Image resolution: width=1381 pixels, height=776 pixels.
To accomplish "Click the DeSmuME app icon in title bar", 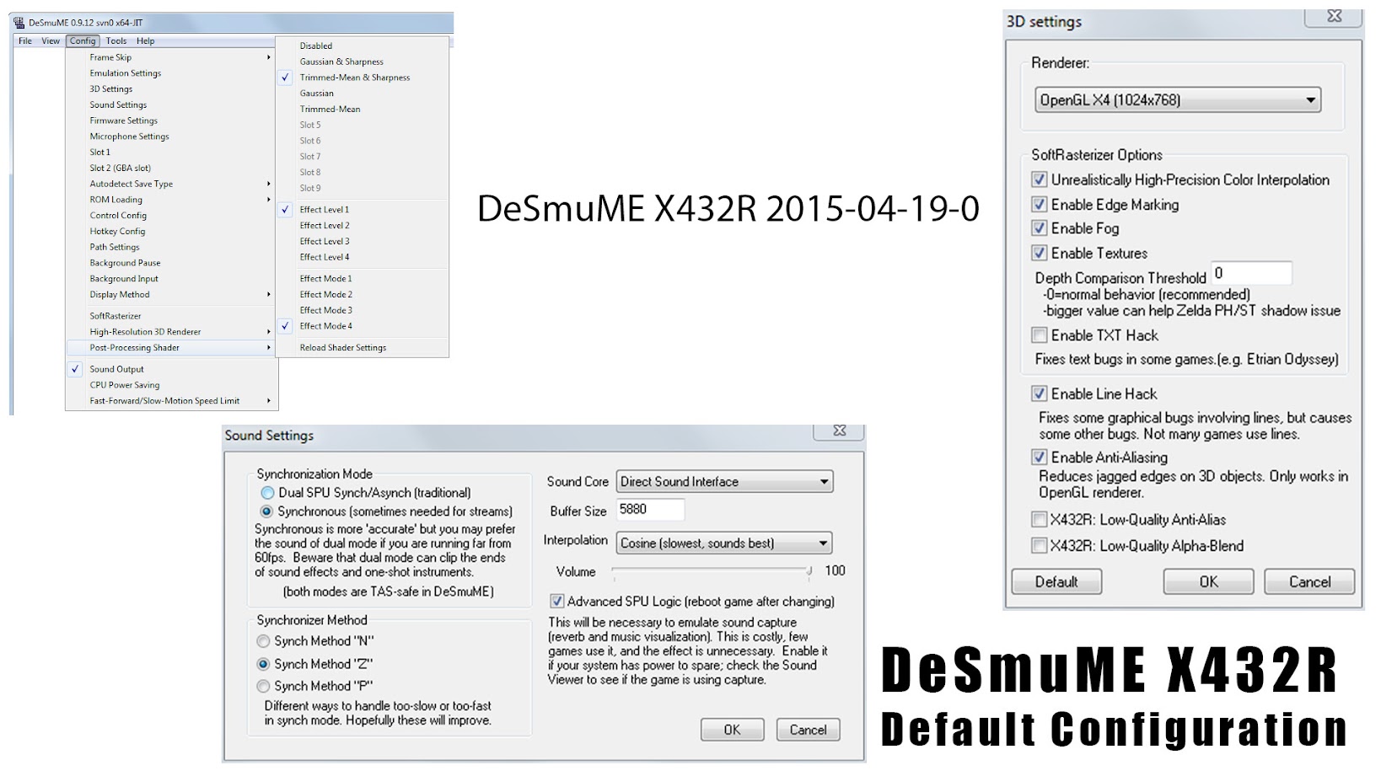I will [x=19, y=23].
